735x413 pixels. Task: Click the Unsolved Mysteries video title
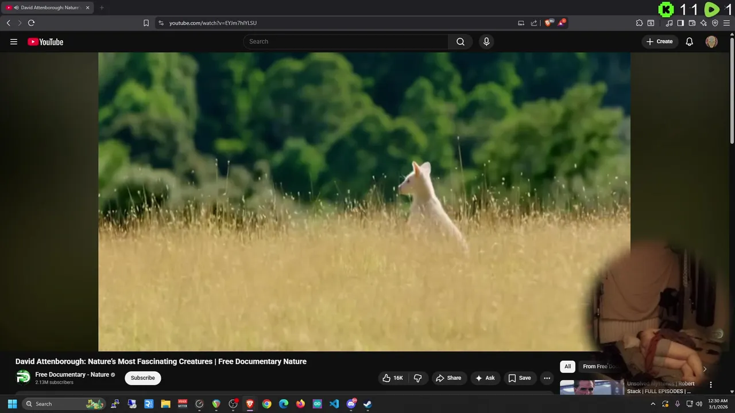pyautogui.click(x=660, y=387)
